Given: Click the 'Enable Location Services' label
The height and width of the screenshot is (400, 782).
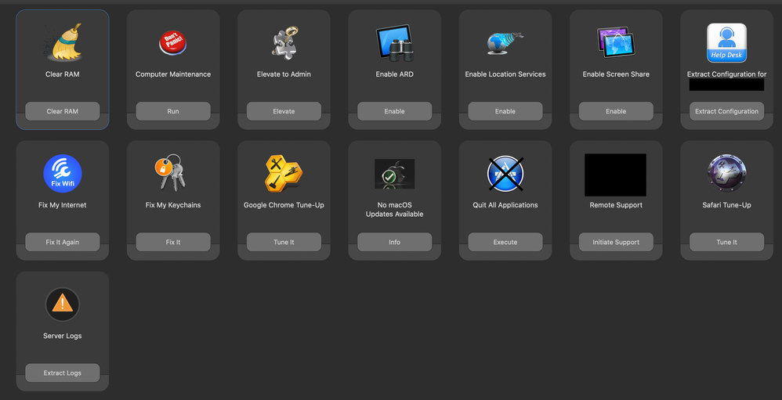Looking at the screenshot, I should point(505,74).
